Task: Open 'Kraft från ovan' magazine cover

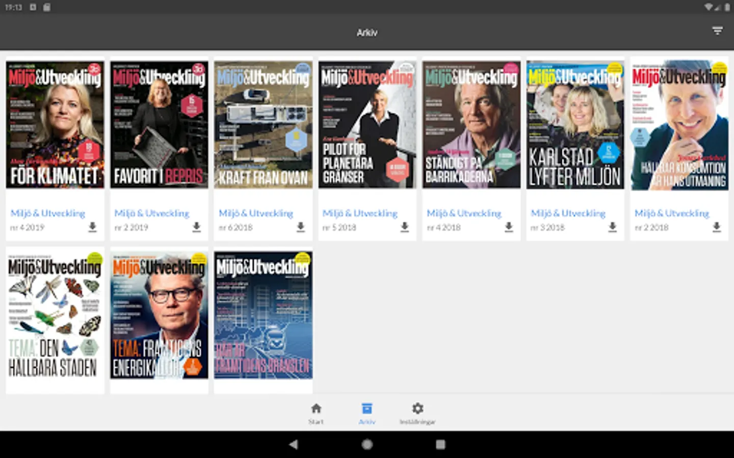Action: [263, 125]
